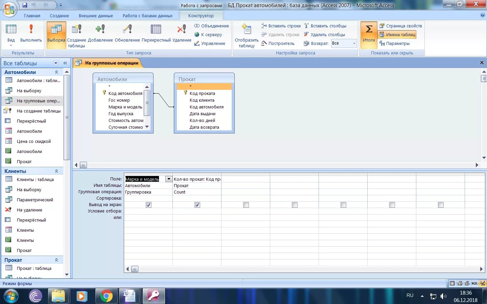This screenshot has height=304, width=487.
Task: Open Автомобили : таблица in navigation
Action: [33, 80]
